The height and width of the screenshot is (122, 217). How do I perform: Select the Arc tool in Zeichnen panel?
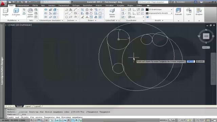click(x=75, y=10)
